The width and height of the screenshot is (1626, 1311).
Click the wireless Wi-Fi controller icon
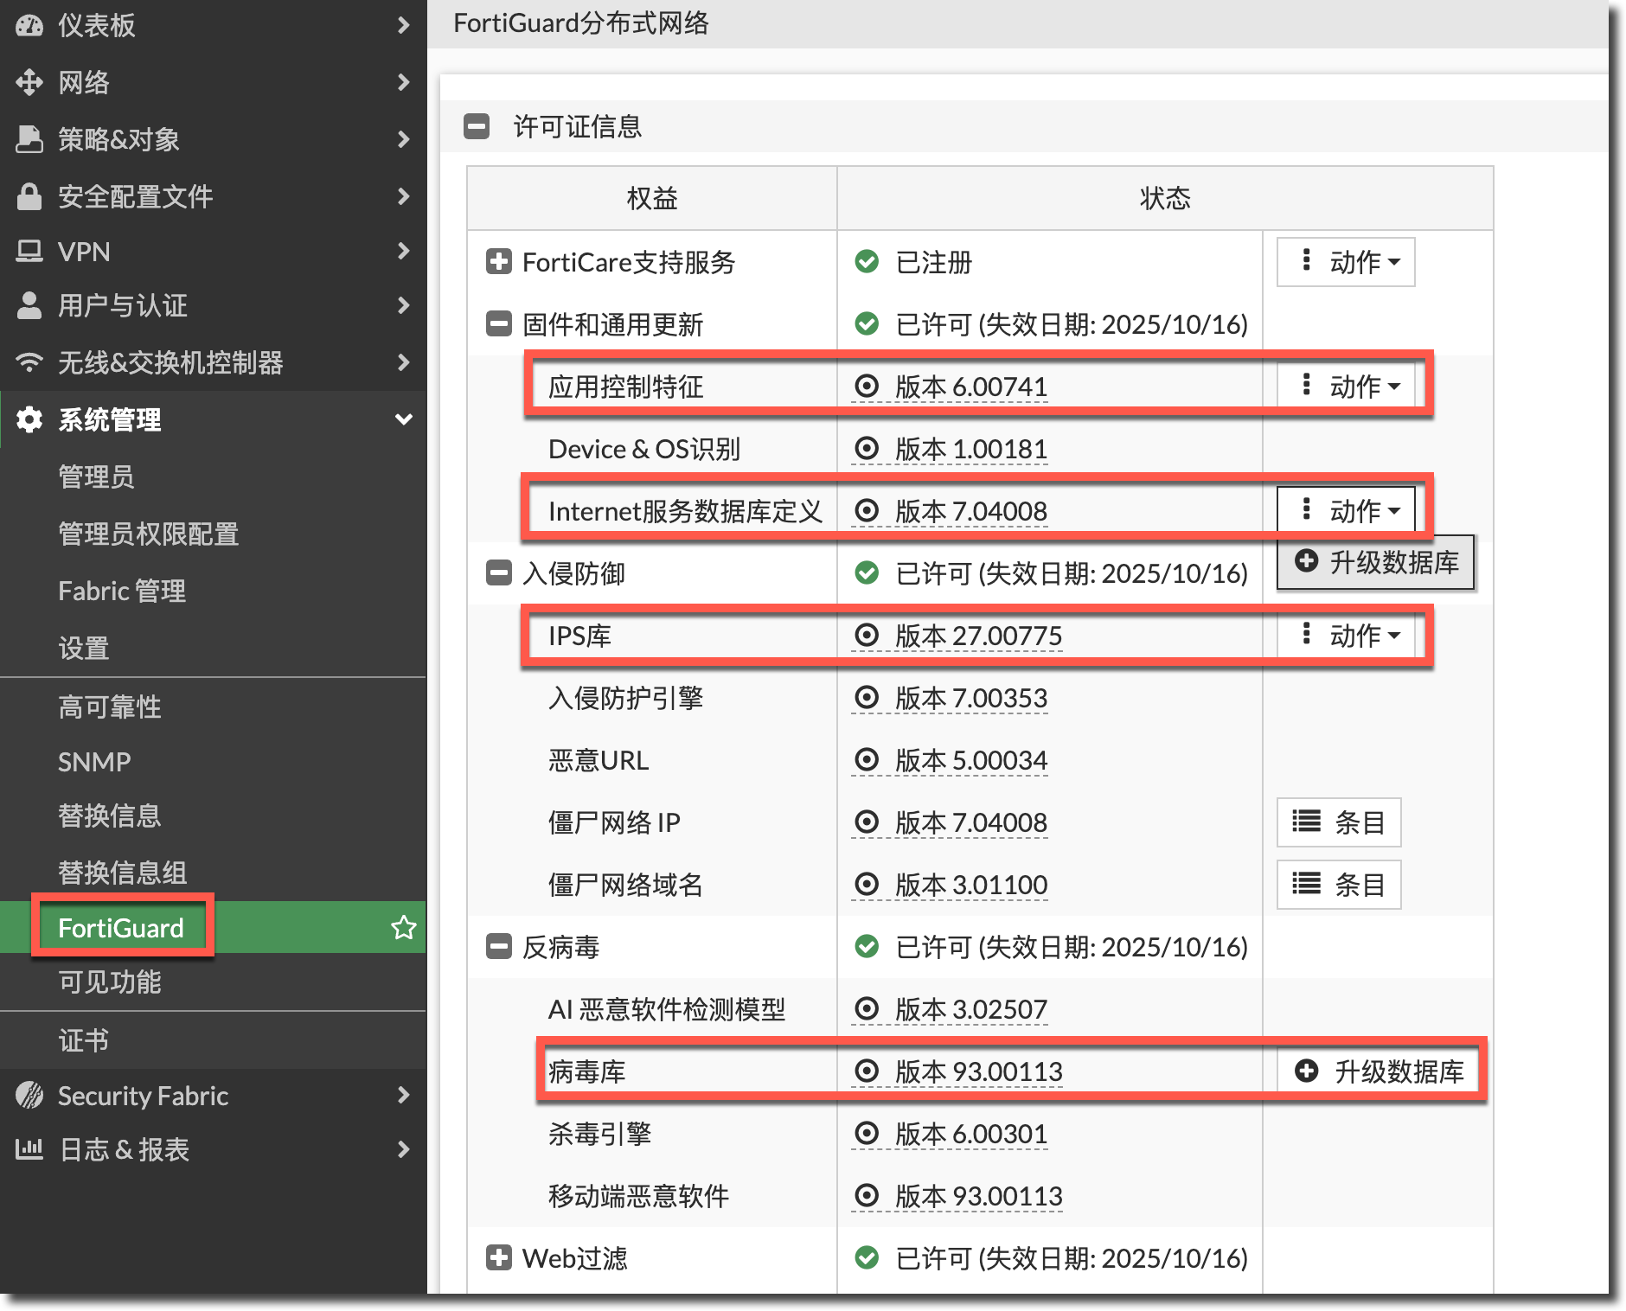[x=29, y=362]
